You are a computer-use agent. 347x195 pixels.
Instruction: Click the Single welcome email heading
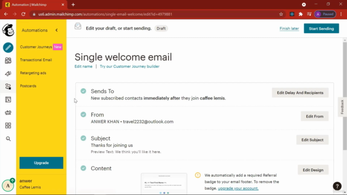pos(123,57)
